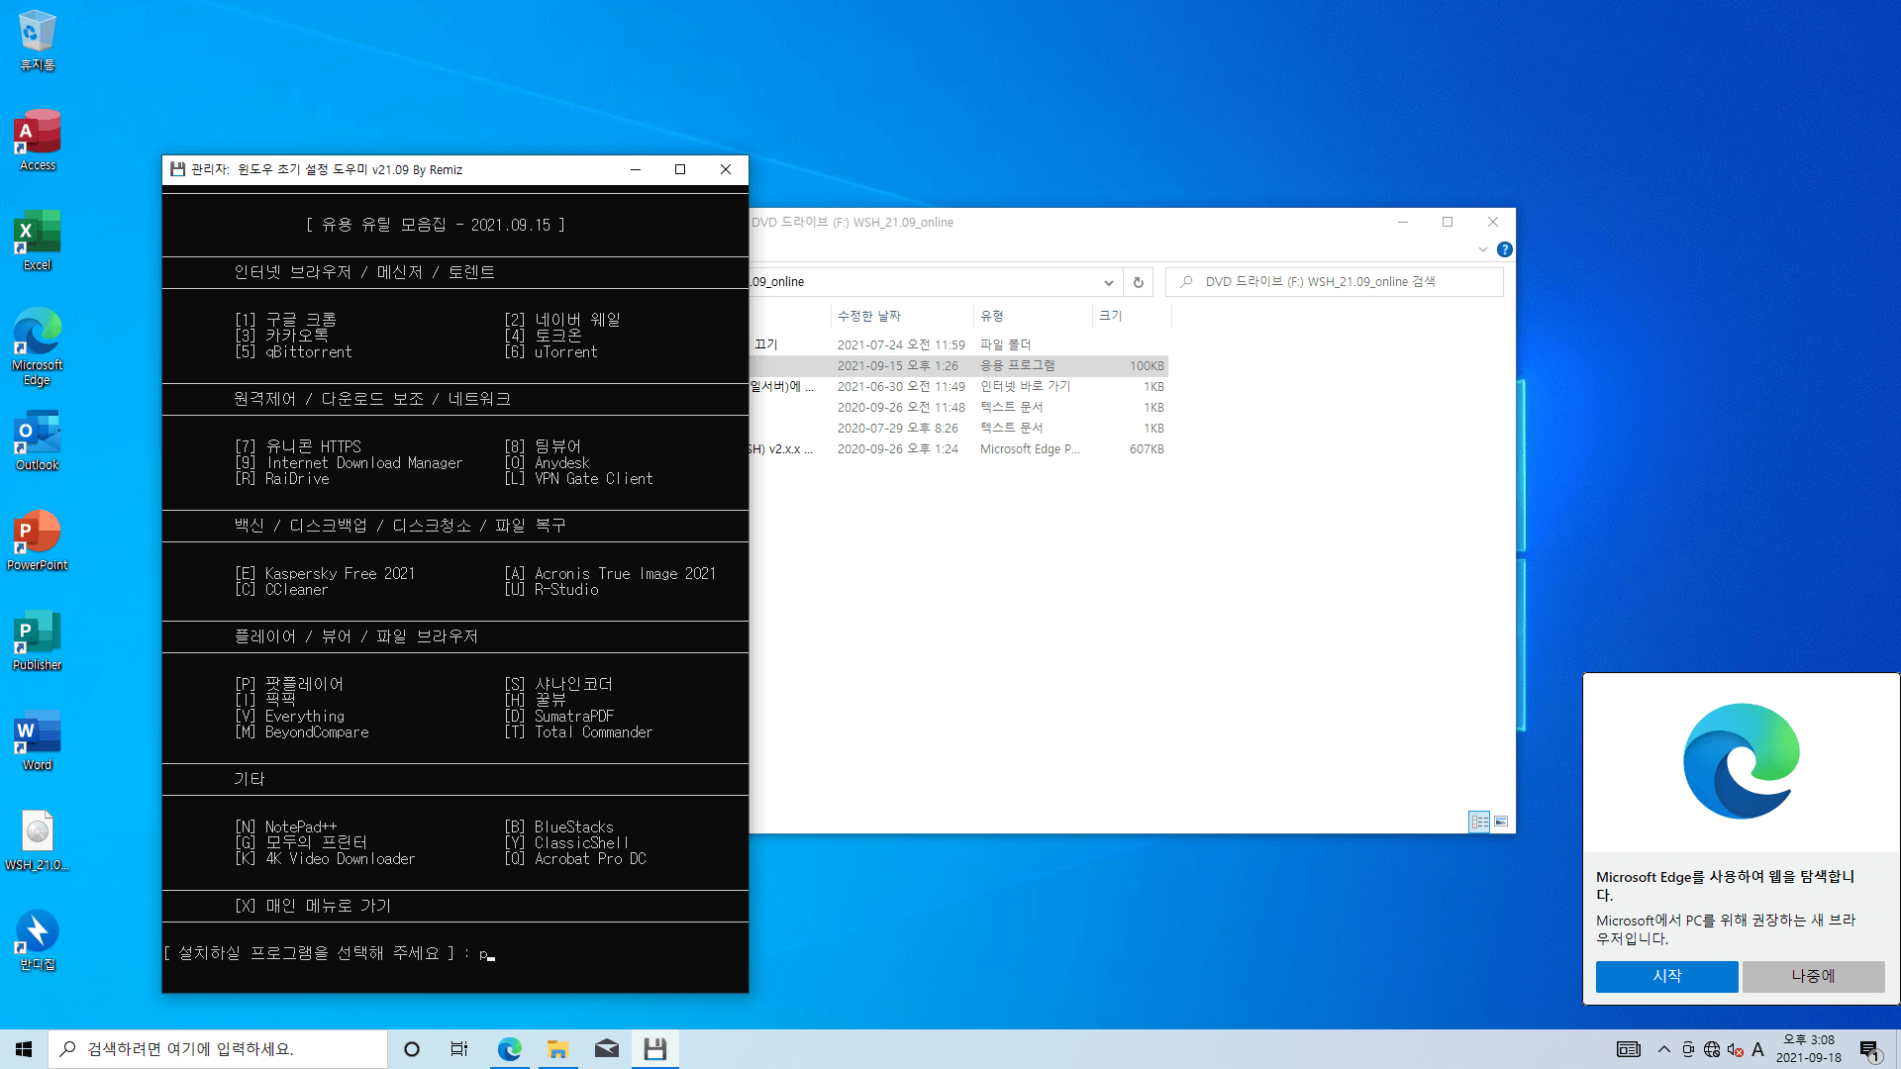The image size is (1901, 1069).
Task: Open the PowerPoint desktop shortcut
Action: pyautogui.click(x=38, y=540)
